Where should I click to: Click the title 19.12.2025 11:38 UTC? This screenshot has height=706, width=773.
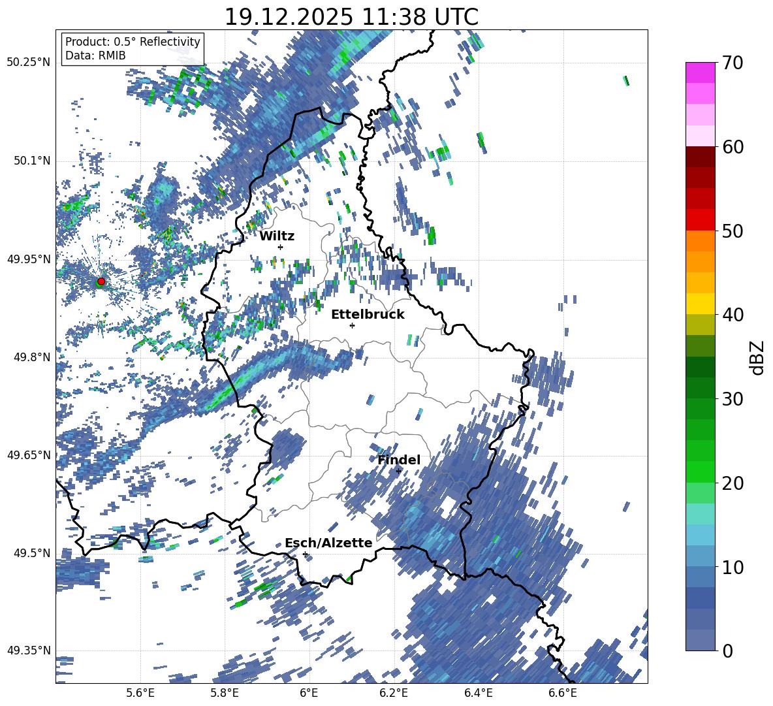point(351,17)
